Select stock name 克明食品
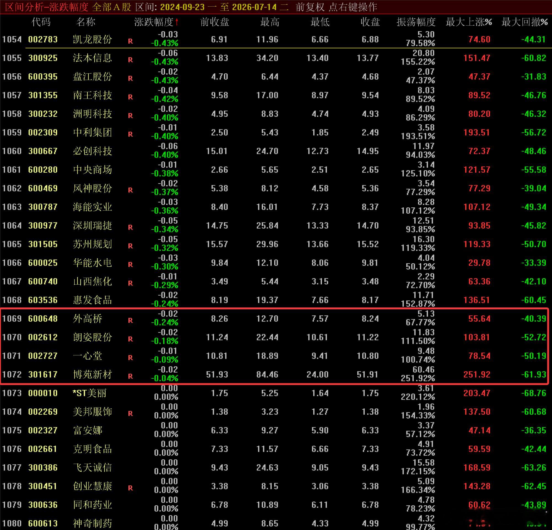The image size is (552, 530). (92, 449)
